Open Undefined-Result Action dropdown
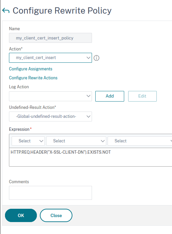The height and width of the screenshot is (234, 172). (50, 117)
